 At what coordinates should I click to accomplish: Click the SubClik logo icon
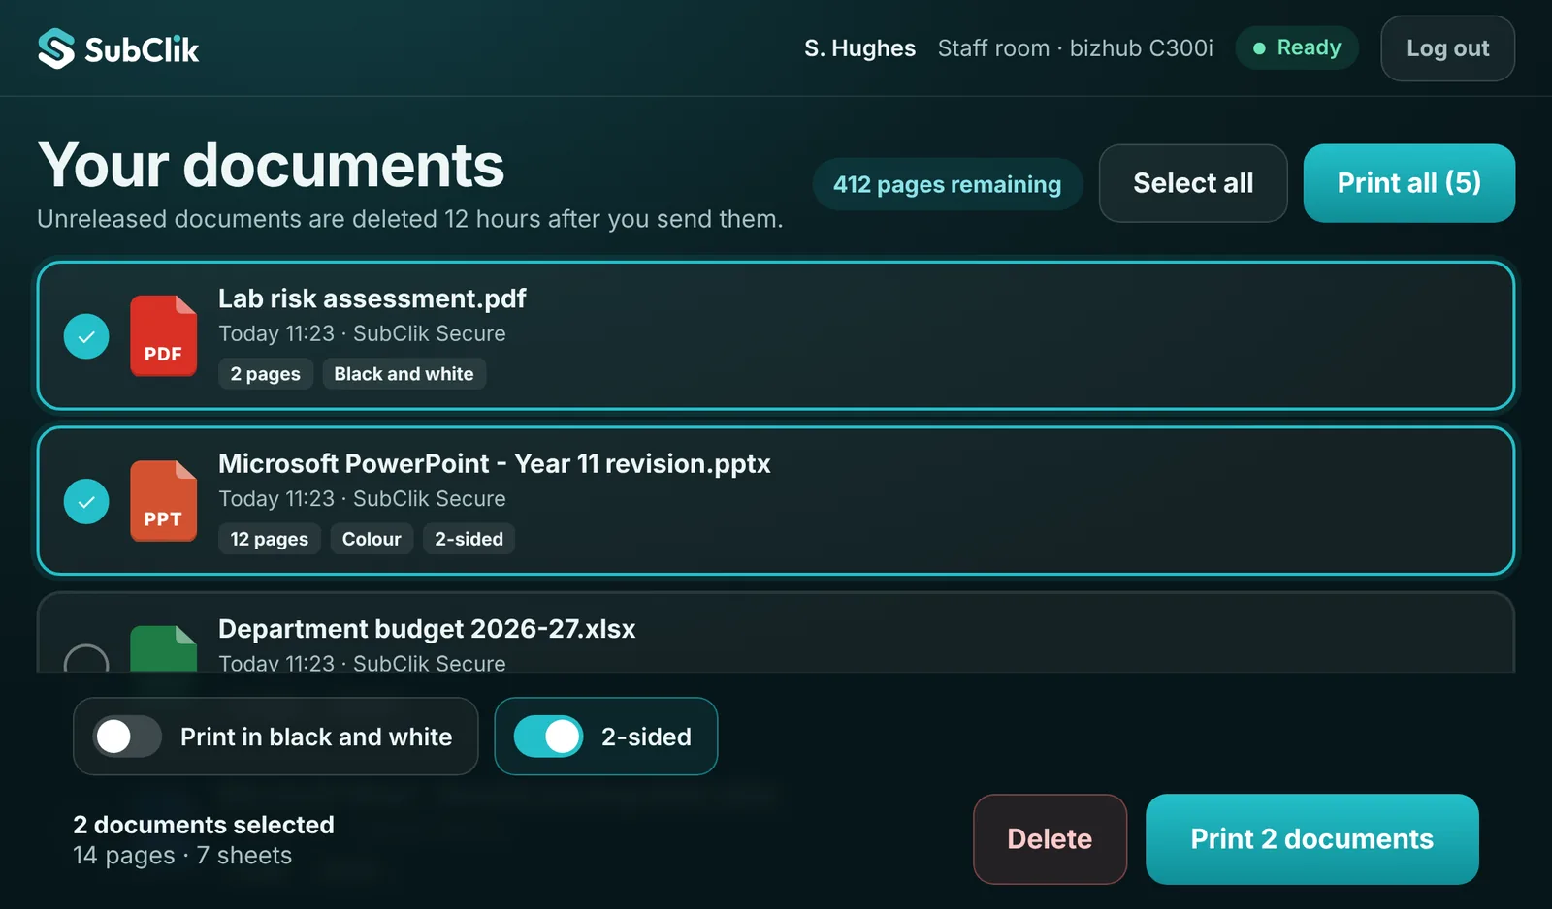coord(56,48)
